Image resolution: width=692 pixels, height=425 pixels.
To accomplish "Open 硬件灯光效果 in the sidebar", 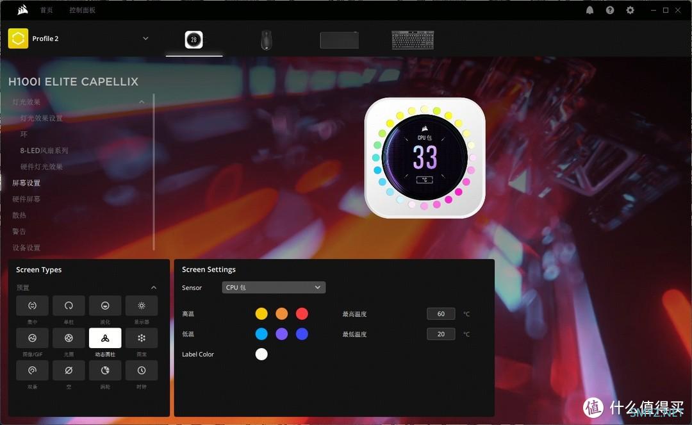I will point(42,167).
